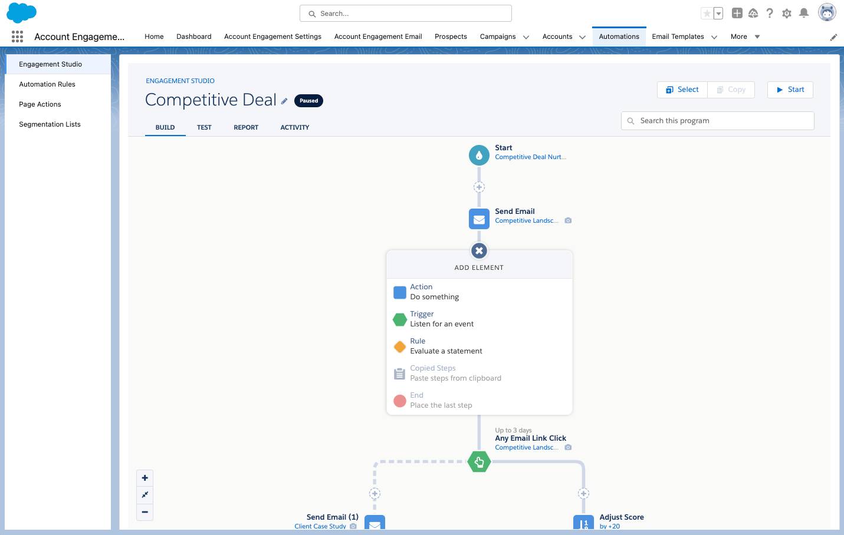Open Automation Rules in the sidebar
Viewport: 844px width, 535px height.
(x=58, y=84)
